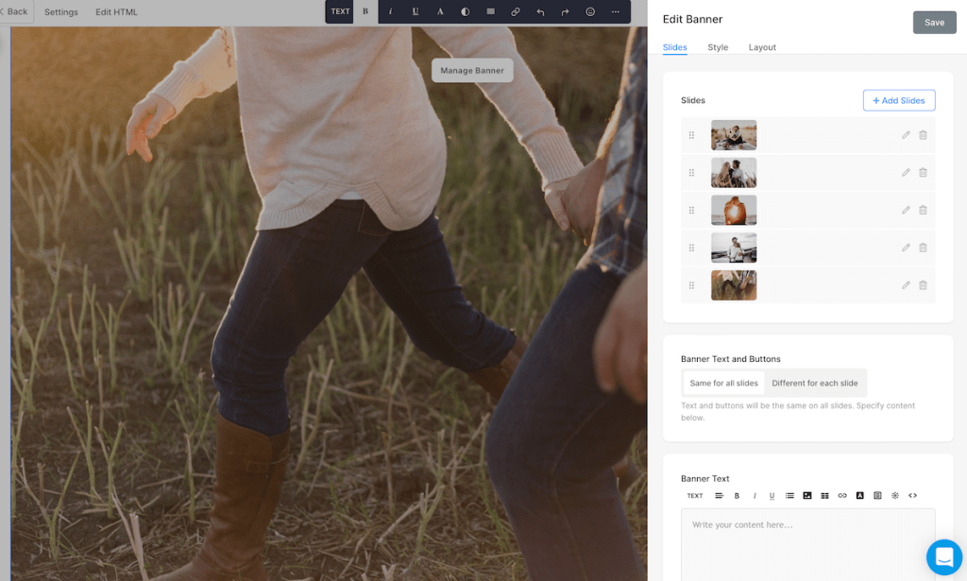Click the drag handle of the third slide

tap(691, 211)
